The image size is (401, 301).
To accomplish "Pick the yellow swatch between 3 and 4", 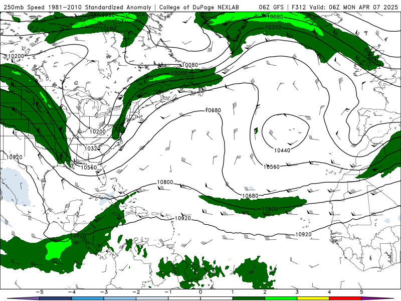I will (313, 298).
